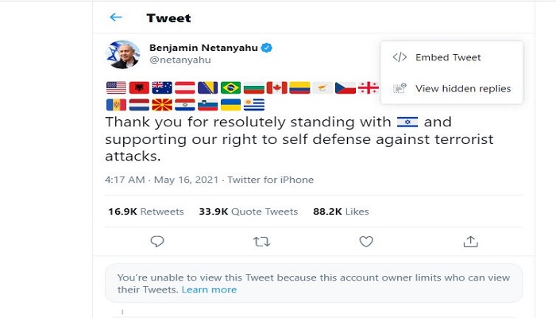556x318 pixels.
Task: Open the share tweet icon
Action: tap(470, 241)
